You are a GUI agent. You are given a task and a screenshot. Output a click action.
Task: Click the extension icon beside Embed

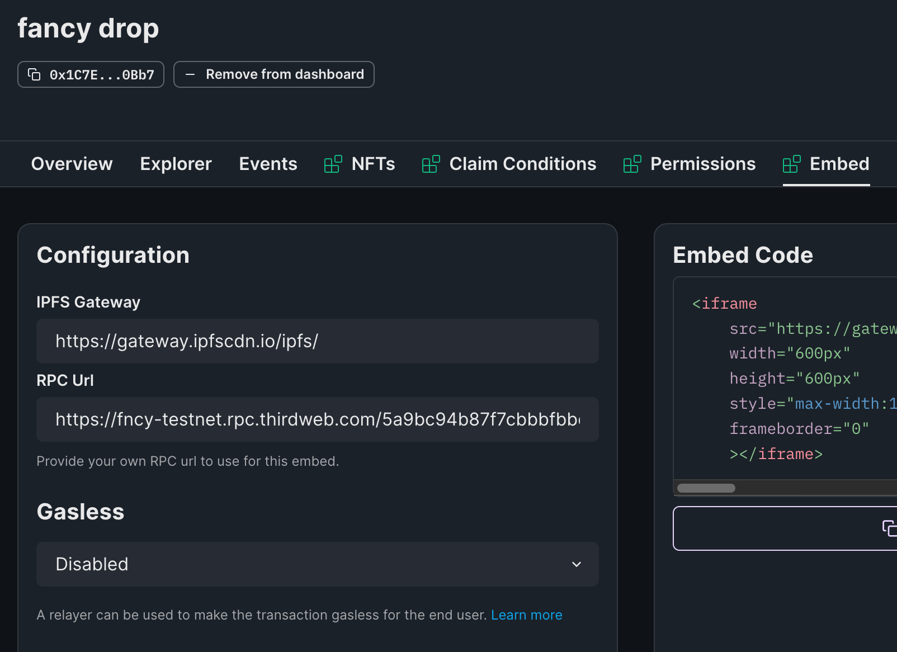792,164
